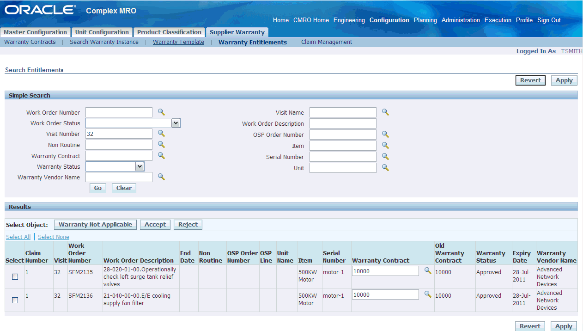The width and height of the screenshot is (583, 331).
Task: Click Sign Out link
Action: click(x=549, y=20)
